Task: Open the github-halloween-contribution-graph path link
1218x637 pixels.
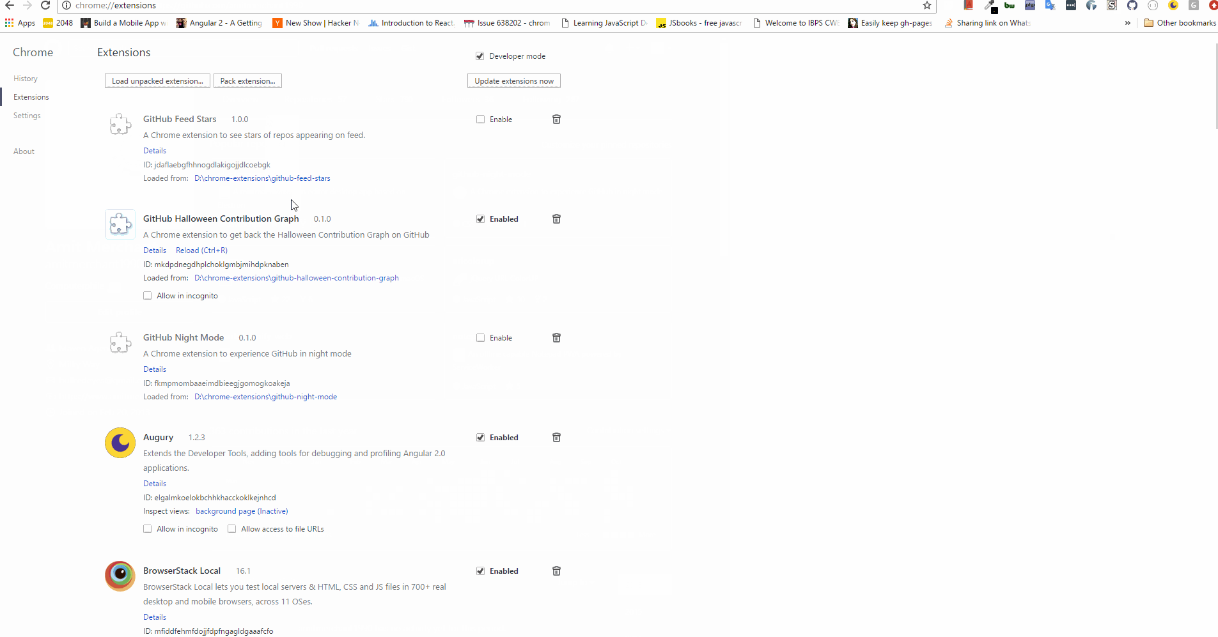Action: (297, 278)
